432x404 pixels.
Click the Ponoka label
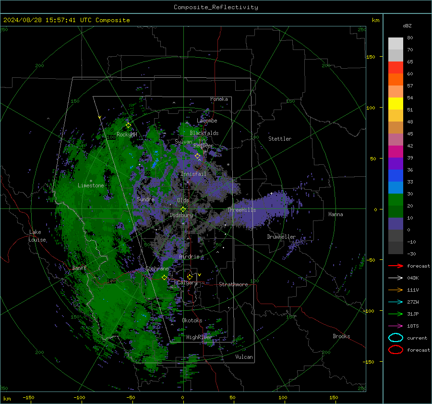219,99
